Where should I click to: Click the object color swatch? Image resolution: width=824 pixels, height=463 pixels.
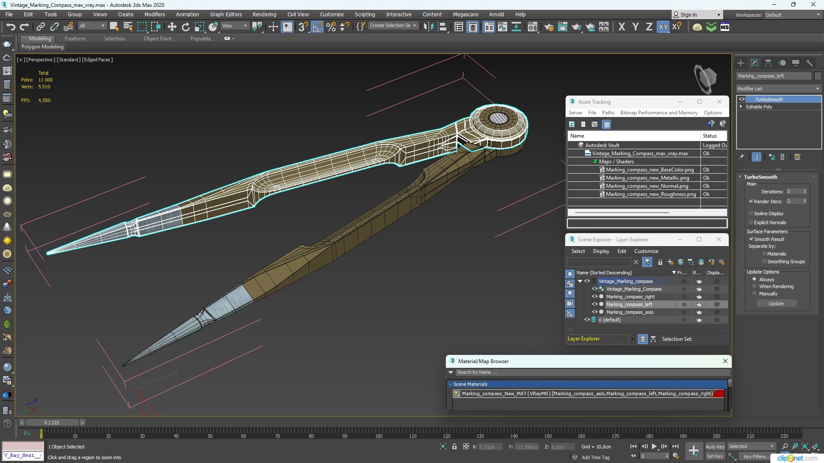pos(818,76)
